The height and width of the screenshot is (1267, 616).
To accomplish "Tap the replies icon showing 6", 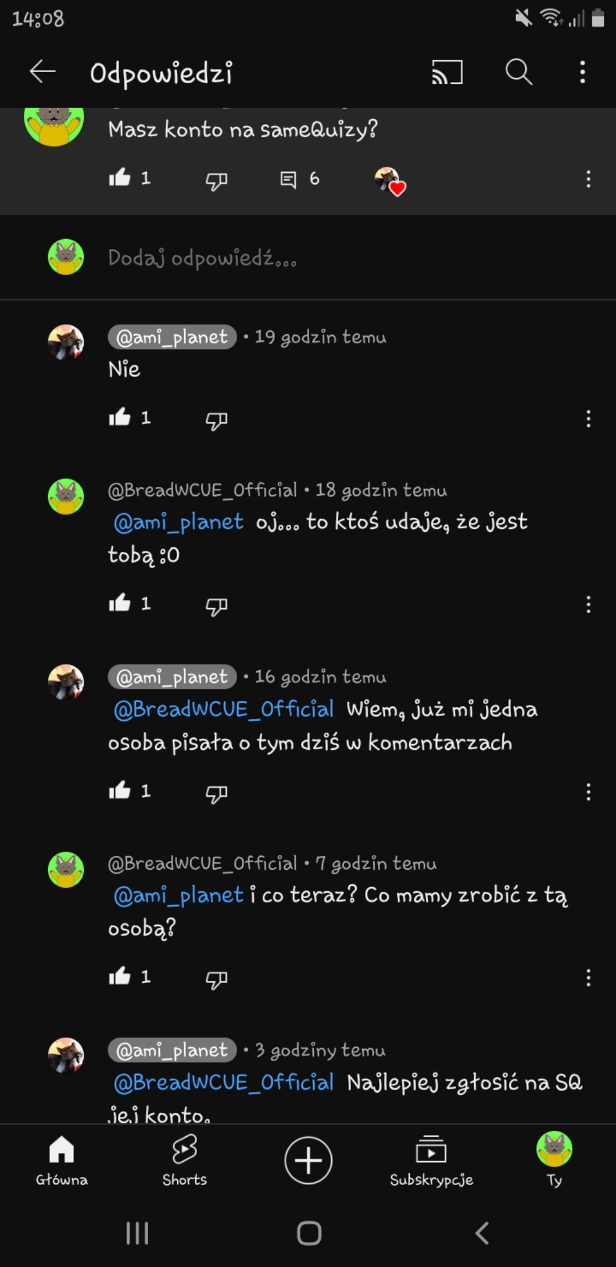I will (x=289, y=179).
